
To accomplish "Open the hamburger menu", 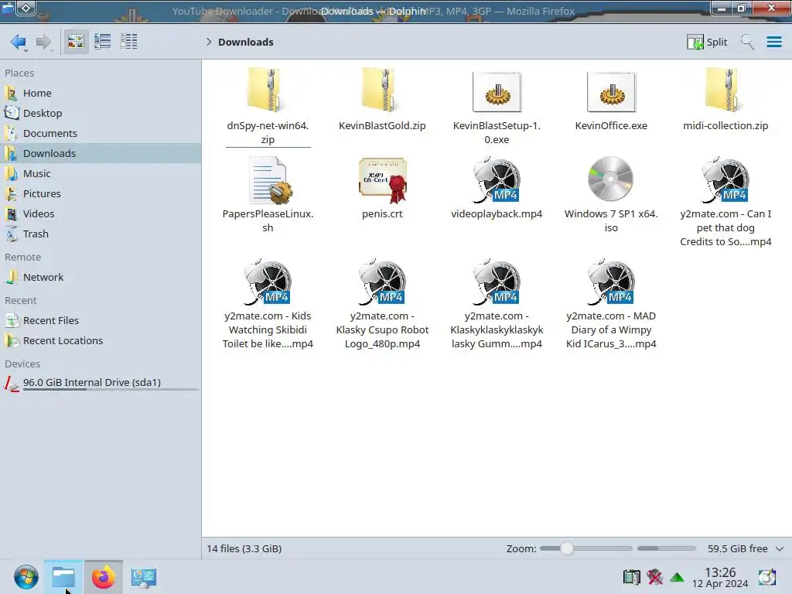I will [773, 42].
